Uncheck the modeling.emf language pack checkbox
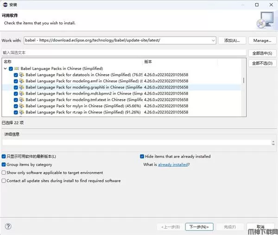The image size is (278, 235). coord(16,81)
